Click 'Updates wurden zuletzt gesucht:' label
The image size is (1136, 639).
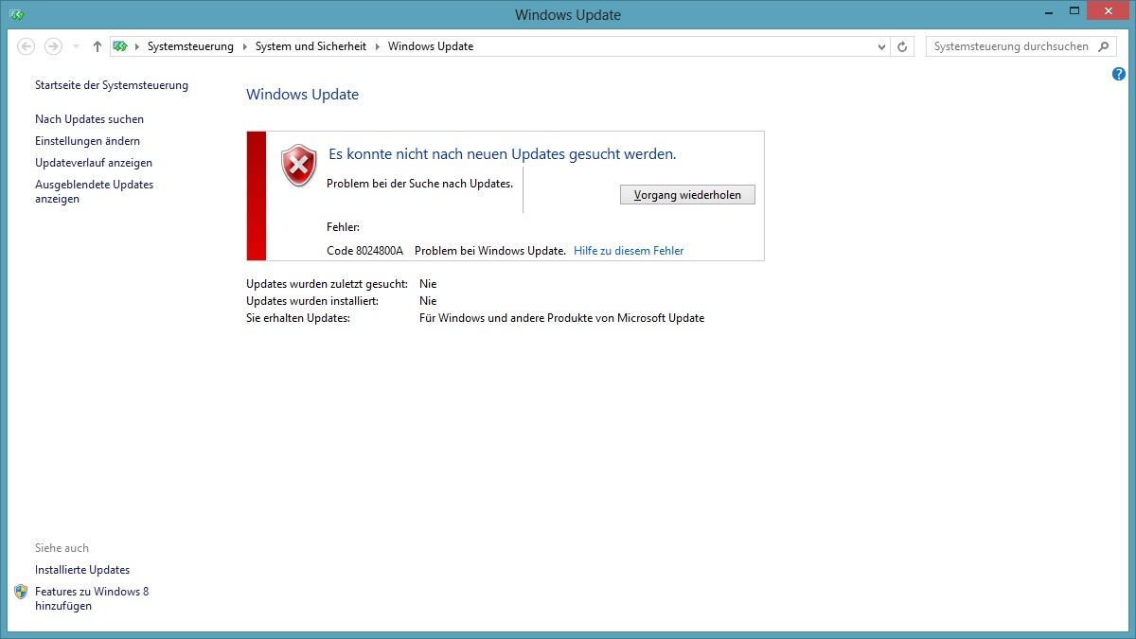327,284
